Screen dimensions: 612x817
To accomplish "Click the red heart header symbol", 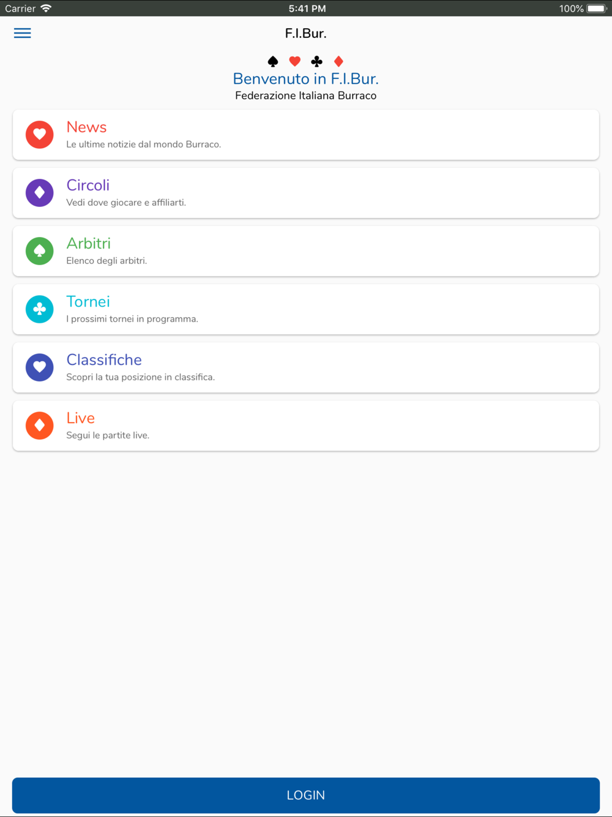I will (x=295, y=61).
